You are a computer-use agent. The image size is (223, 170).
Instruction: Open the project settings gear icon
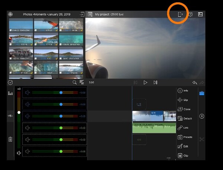pos(191,14)
